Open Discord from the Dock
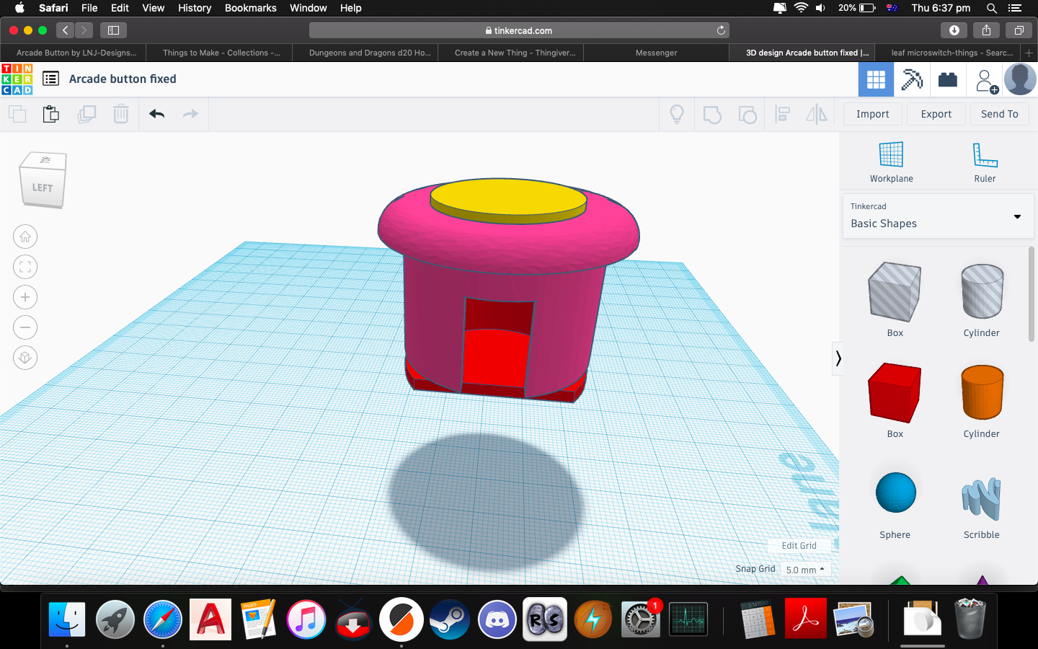 click(x=497, y=619)
